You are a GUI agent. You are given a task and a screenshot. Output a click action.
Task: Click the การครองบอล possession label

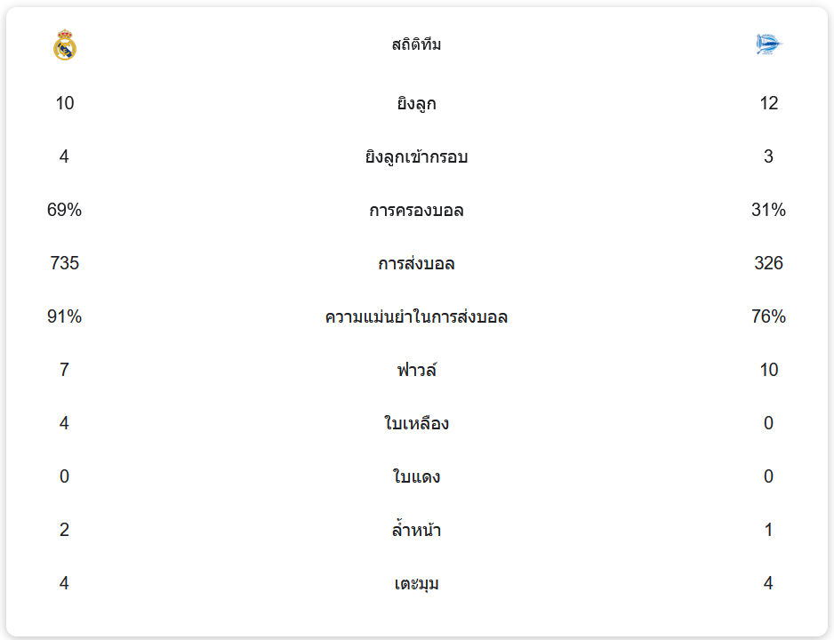pyautogui.click(x=416, y=211)
